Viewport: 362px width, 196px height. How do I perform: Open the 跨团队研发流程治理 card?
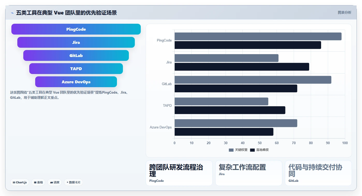(179, 173)
